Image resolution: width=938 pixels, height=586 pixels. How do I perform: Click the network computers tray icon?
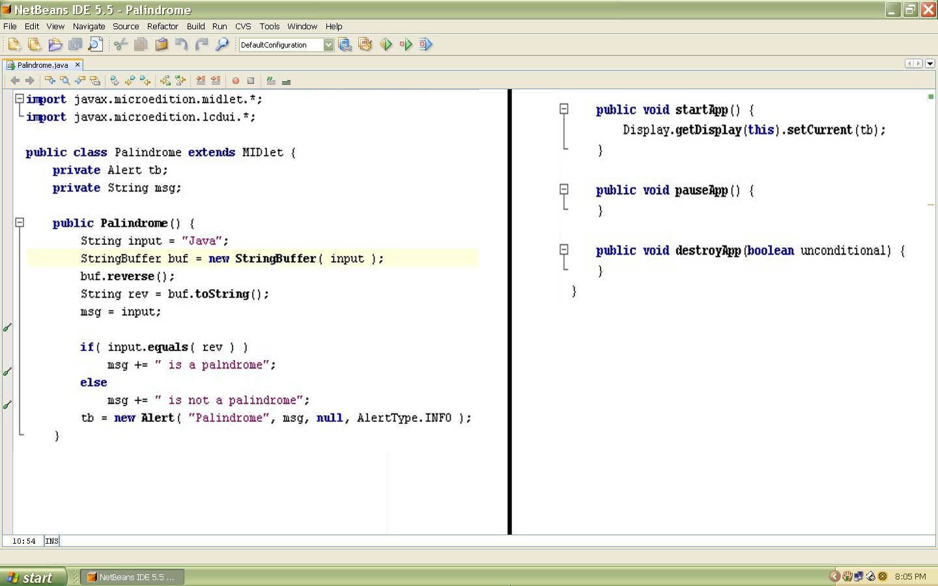click(859, 576)
